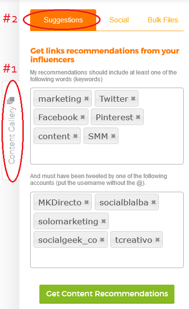Remove the tcreativo account tag

point(157,239)
